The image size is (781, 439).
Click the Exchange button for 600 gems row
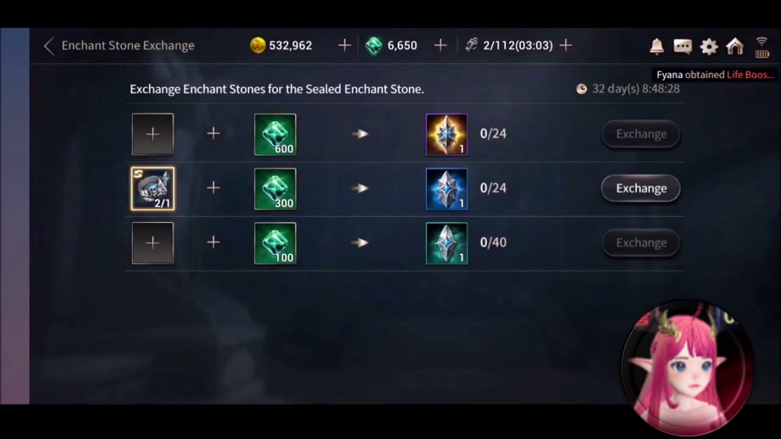pos(641,134)
